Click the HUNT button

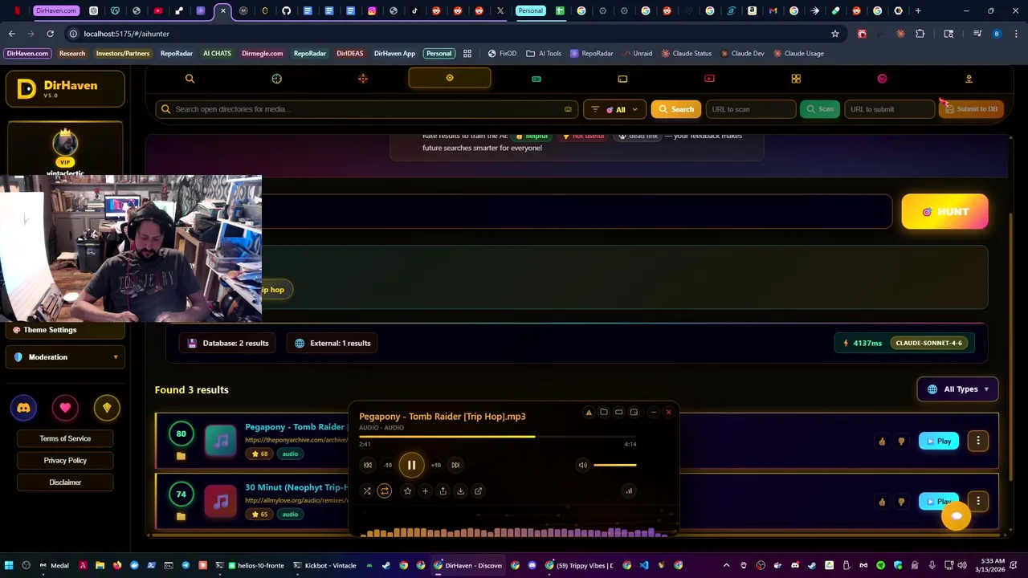click(945, 212)
